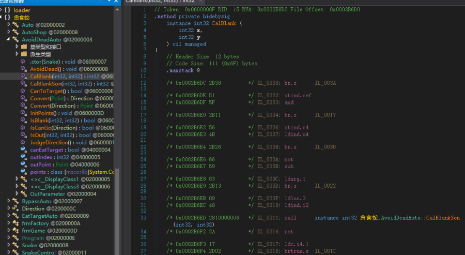Image resolution: width=465 pixels, height=255 pixels.
Task: Expand the Auto @02000002 class
Action: point(9,25)
